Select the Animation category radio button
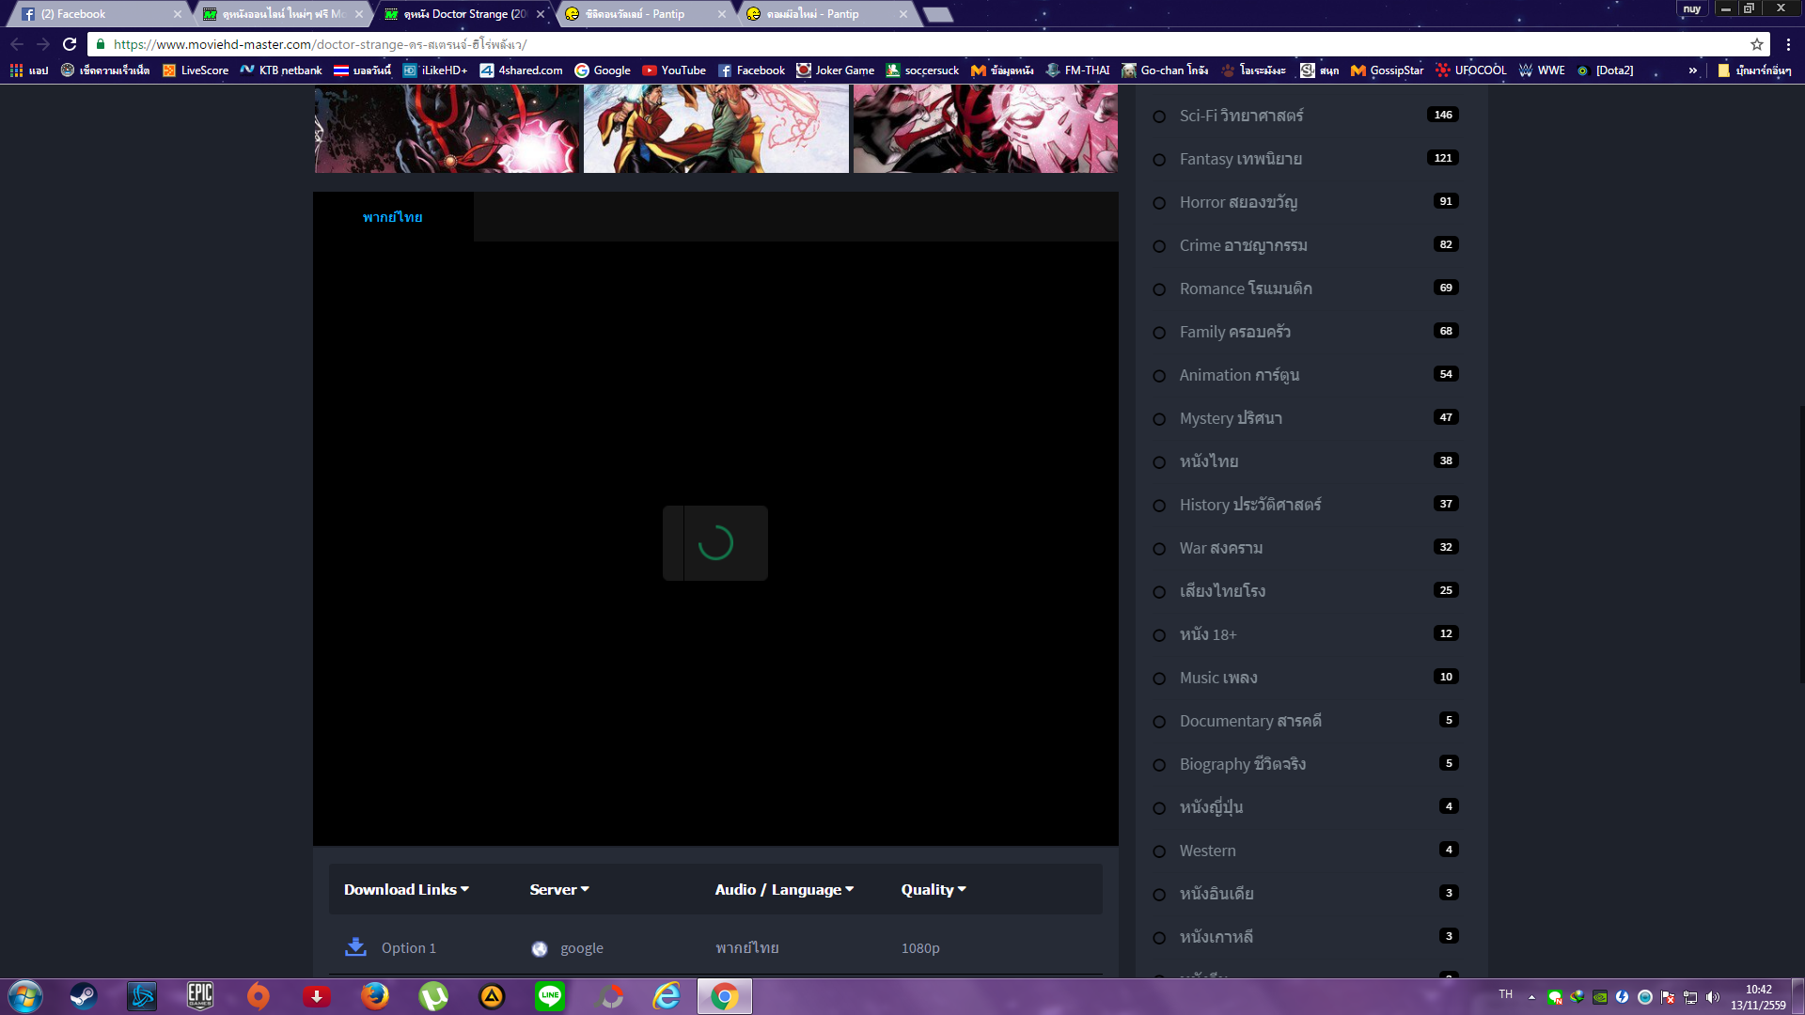This screenshot has width=1805, height=1015. 1159,376
